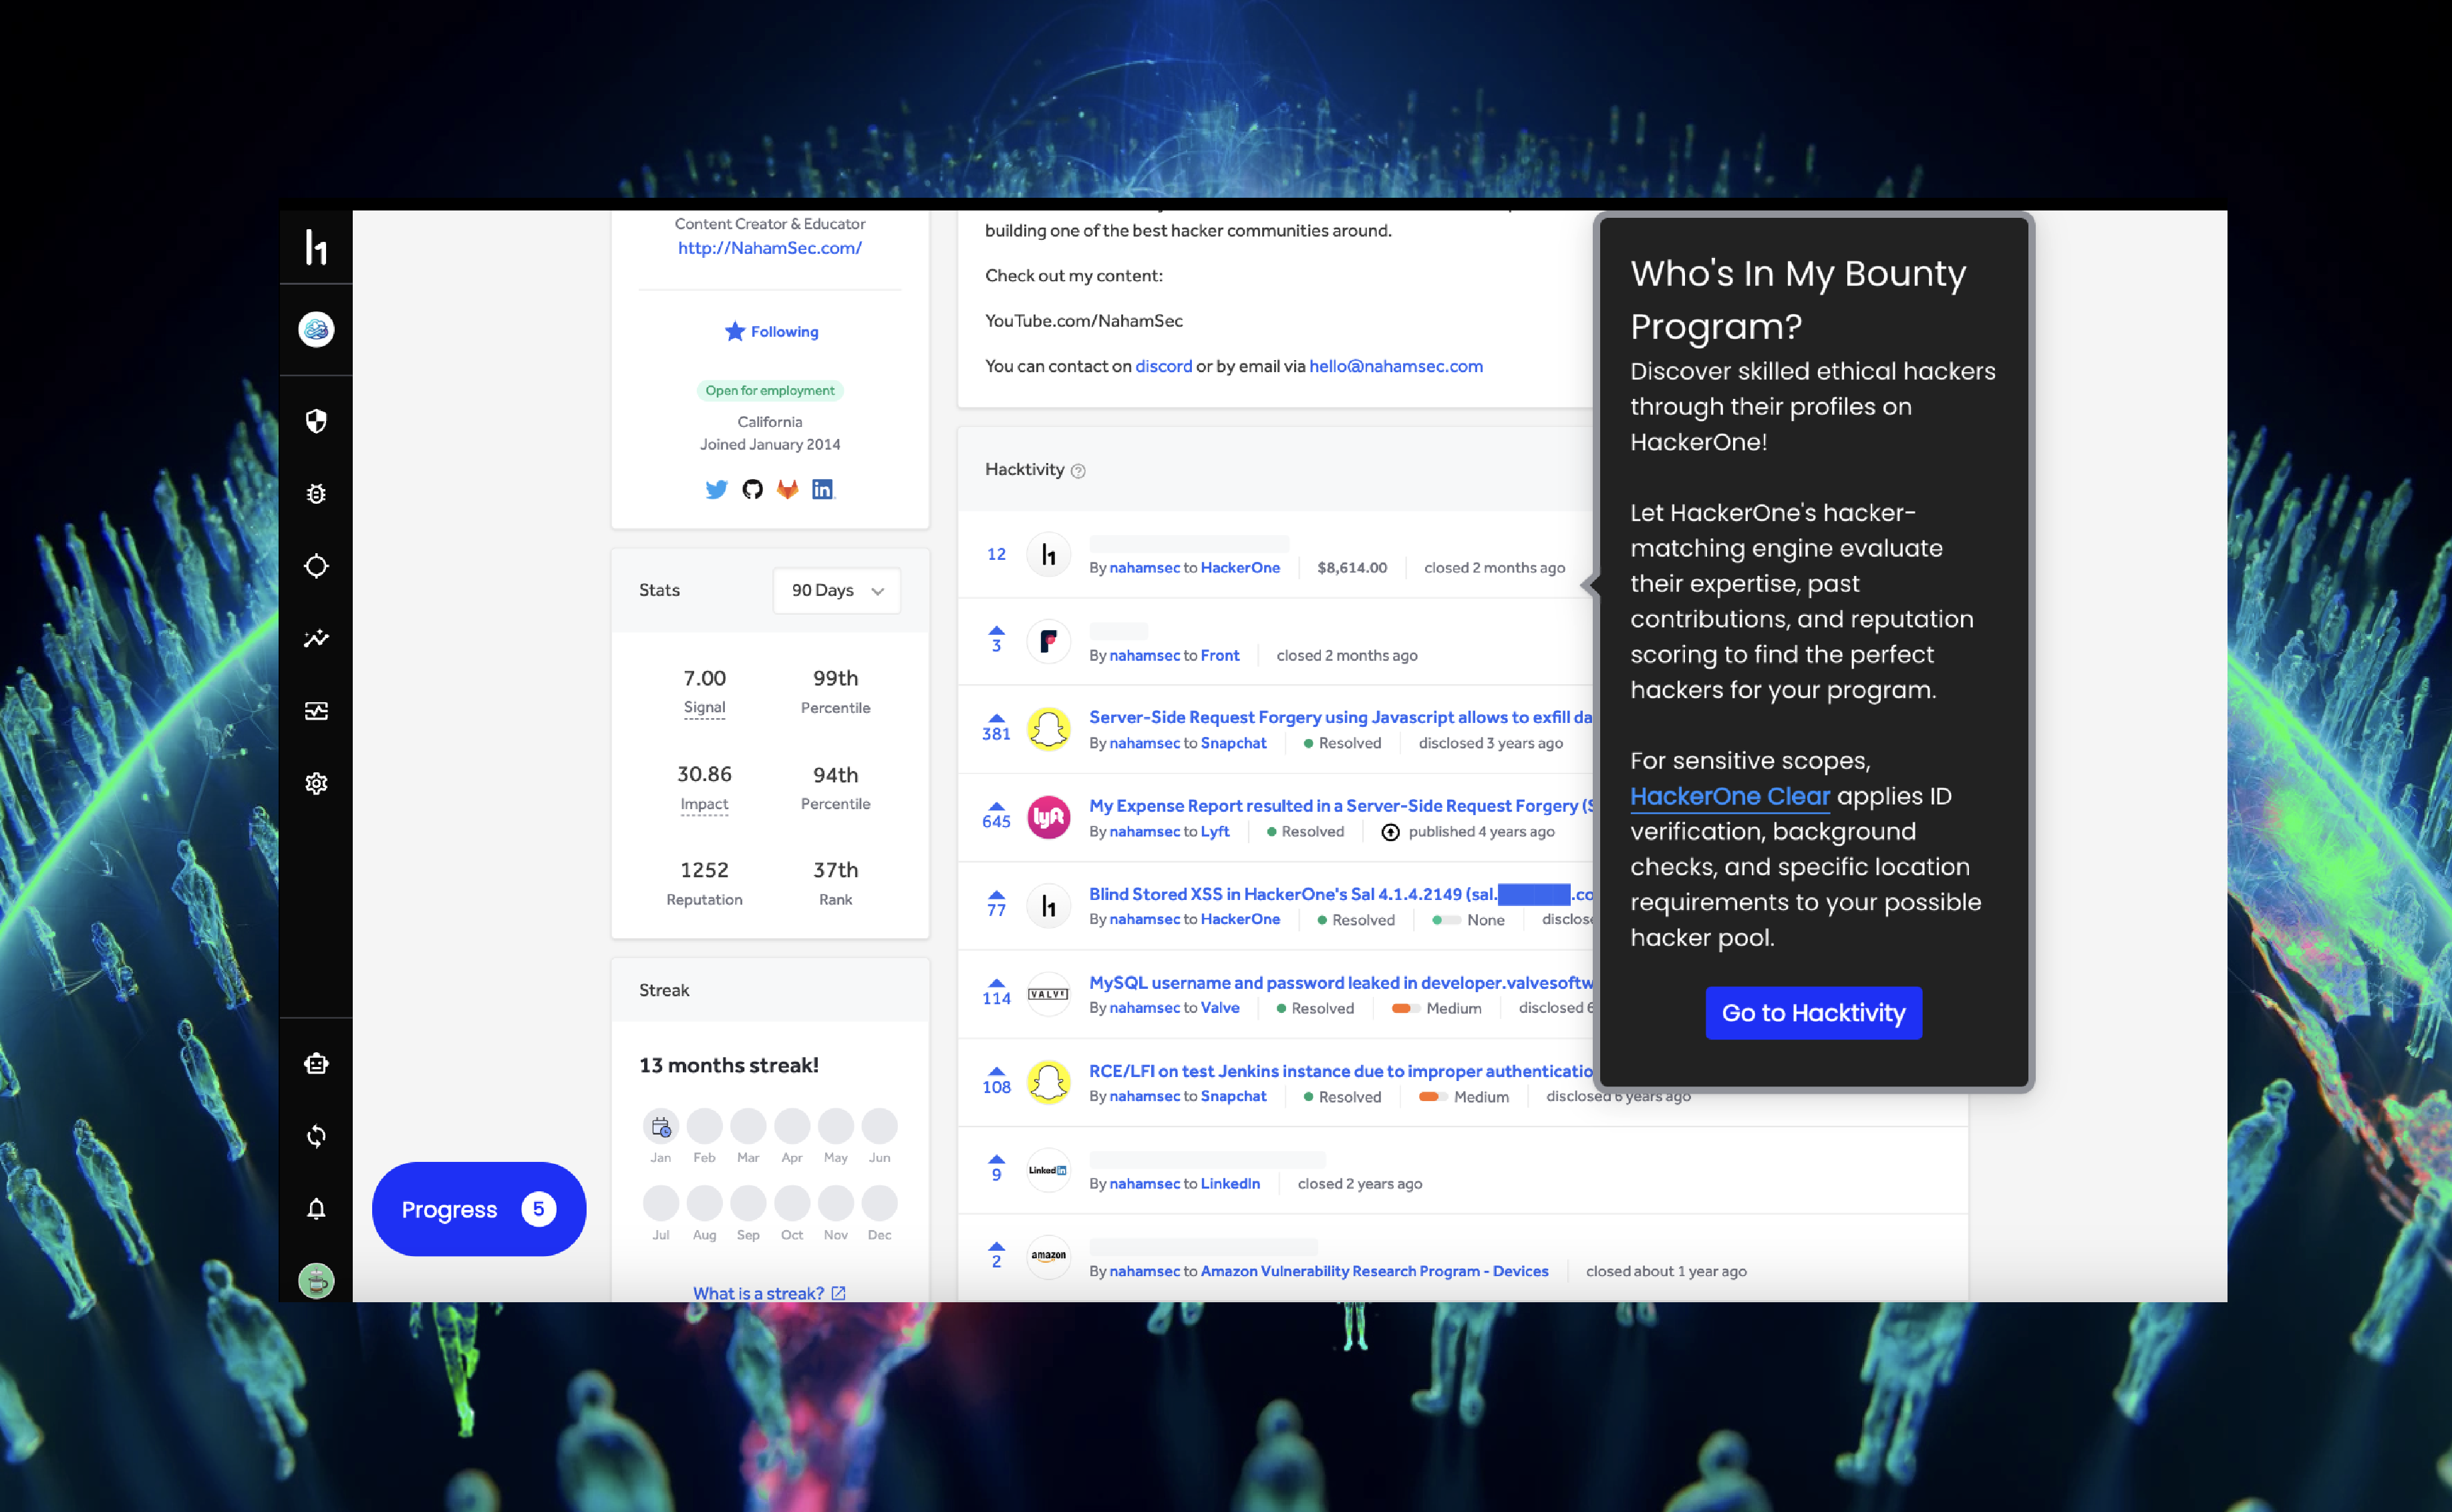Upvote the Lyft report with 645 votes
Viewport: 2452px width, 1512px height.
point(996,806)
